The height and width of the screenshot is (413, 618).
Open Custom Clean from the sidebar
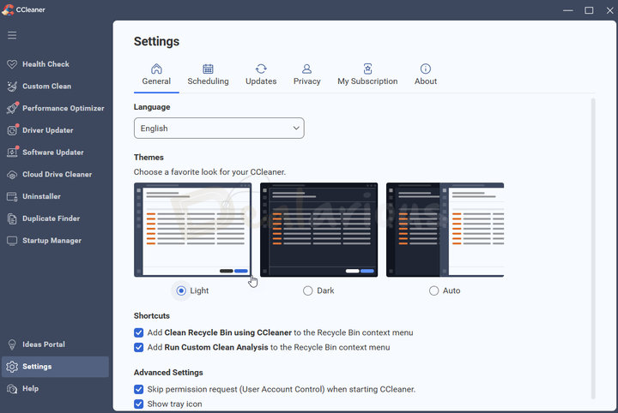point(55,87)
